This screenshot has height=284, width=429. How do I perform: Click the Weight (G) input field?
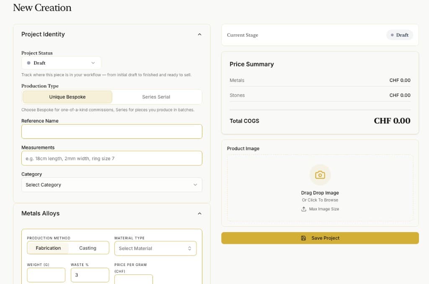(x=46, y=275)
